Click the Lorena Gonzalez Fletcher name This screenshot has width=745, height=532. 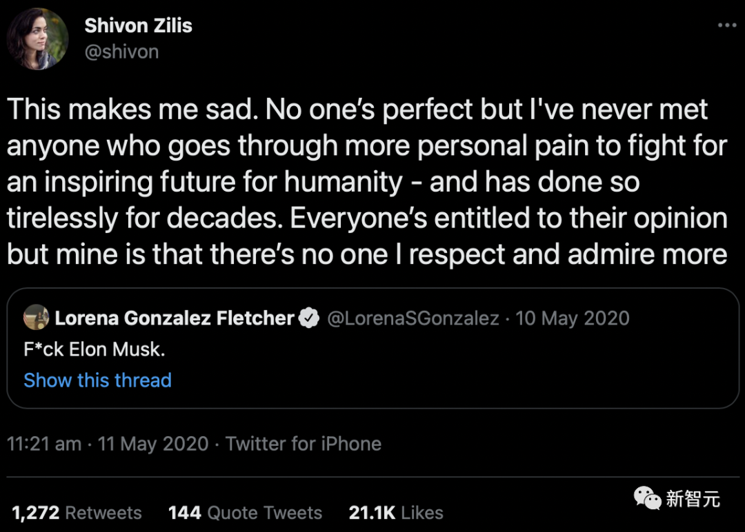[175, 318]
